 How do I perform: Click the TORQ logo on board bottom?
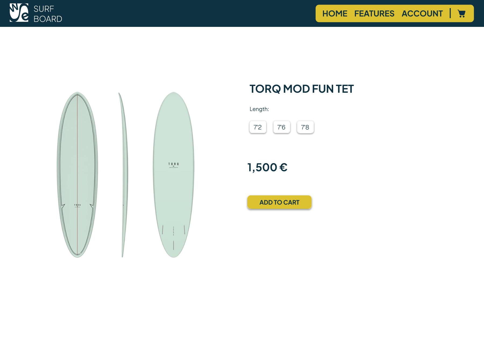[x=173, y=165]
